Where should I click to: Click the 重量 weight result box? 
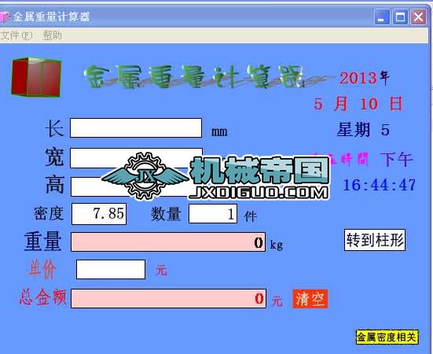tap(168, 242)
